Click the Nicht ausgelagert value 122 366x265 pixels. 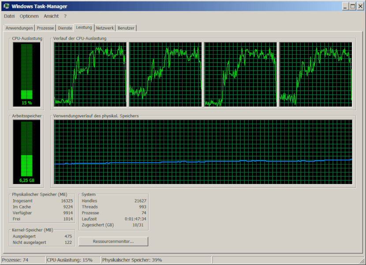tap(68, 243)
